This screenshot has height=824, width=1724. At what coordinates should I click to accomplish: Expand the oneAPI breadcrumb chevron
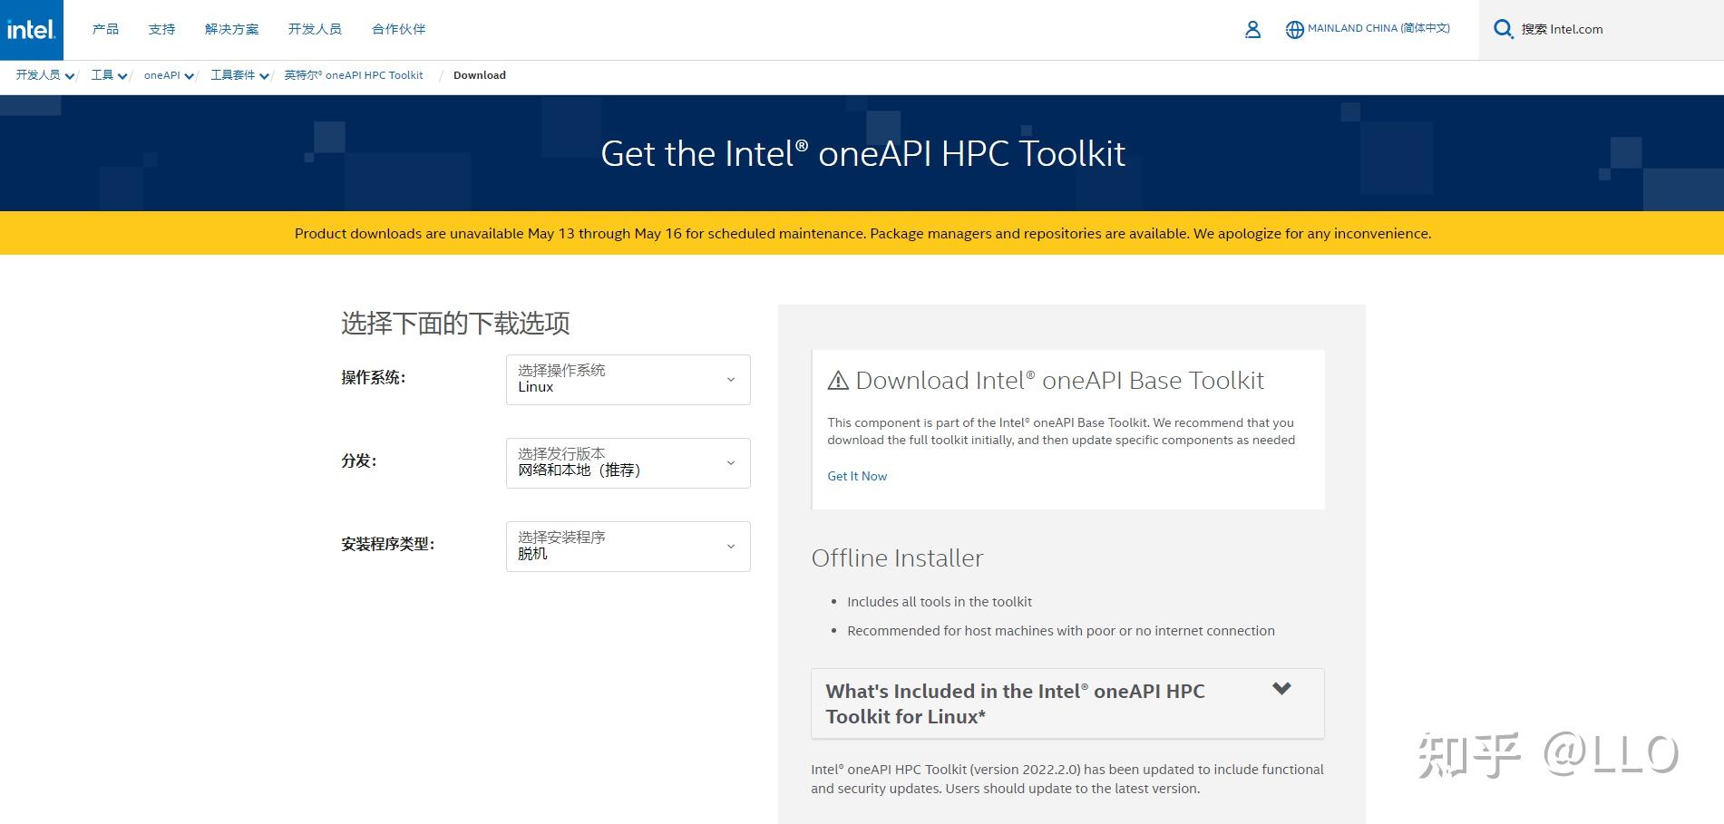(190, 76)
